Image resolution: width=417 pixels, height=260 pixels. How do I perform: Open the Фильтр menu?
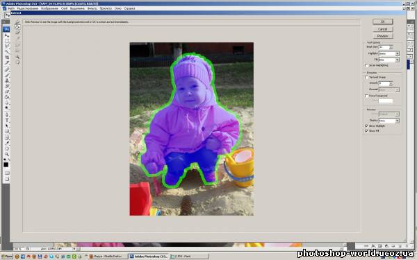click(92, 8)
